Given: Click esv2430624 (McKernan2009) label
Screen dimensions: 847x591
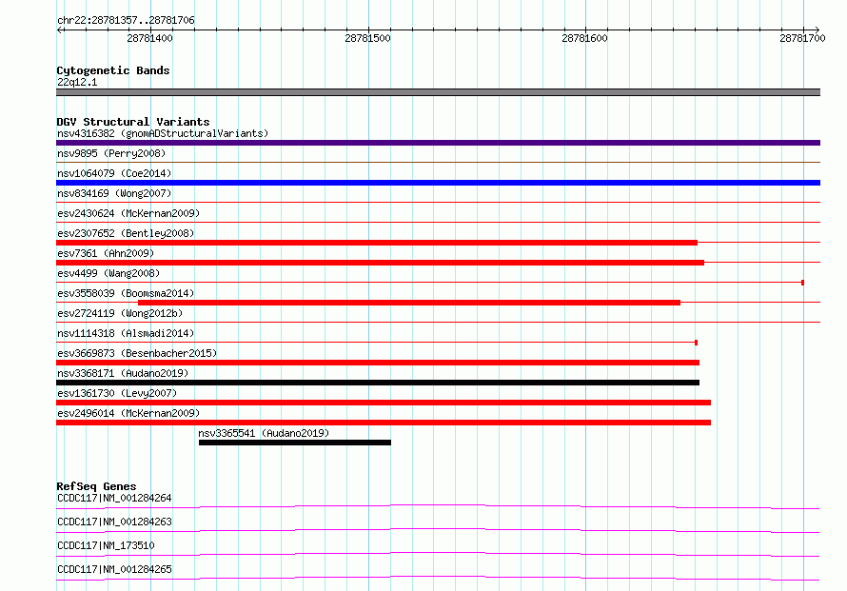Looking at the screenshot, I should [128, 213].
